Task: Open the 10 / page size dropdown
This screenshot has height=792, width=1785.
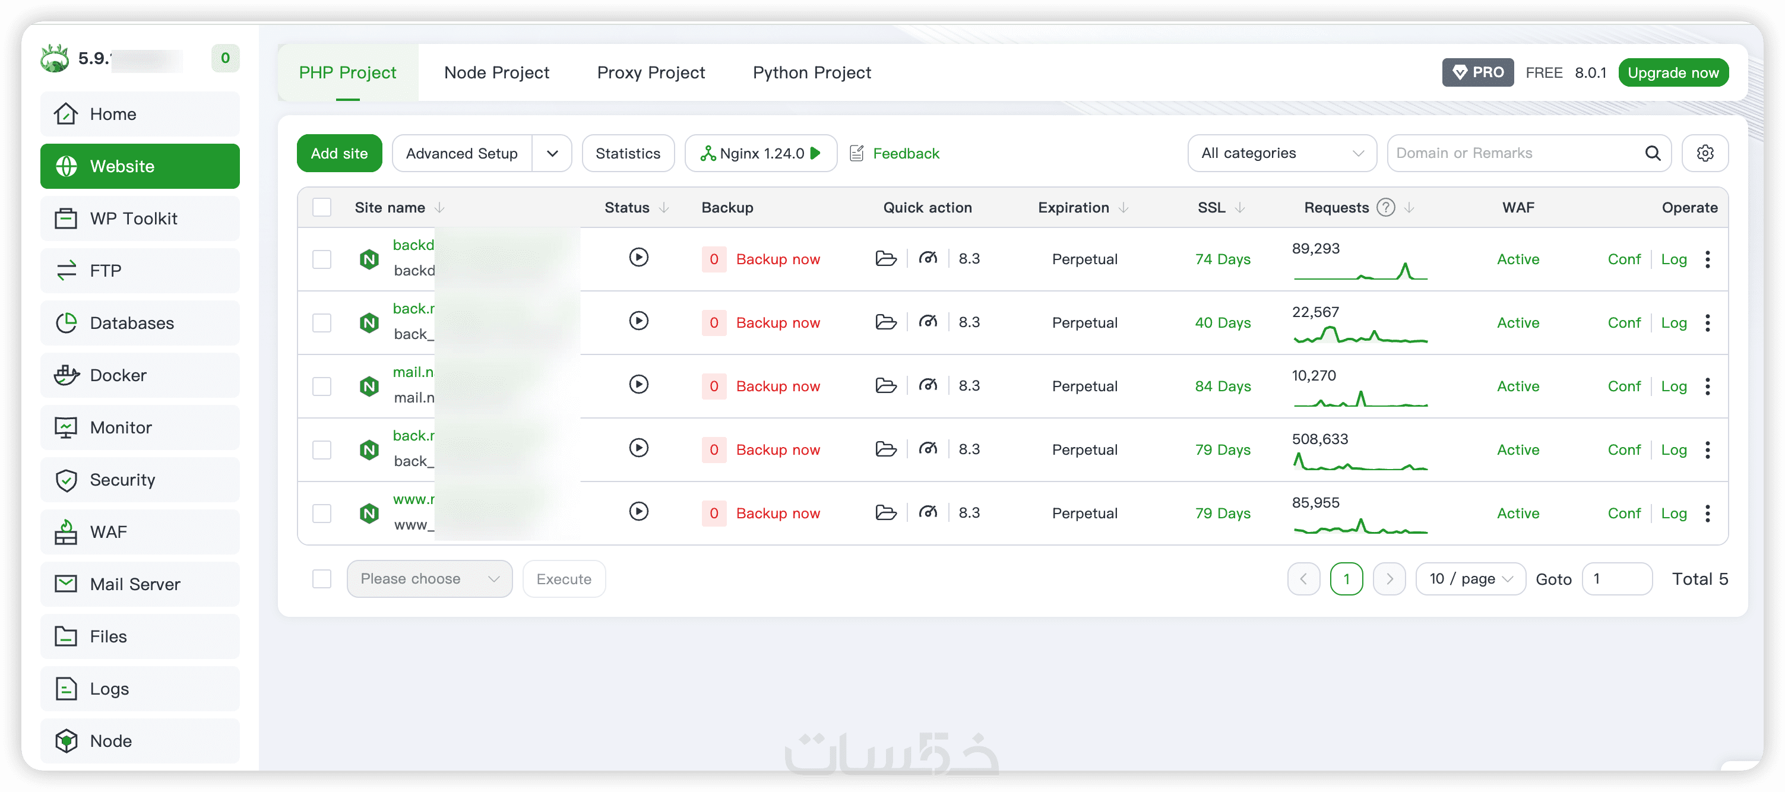Action: pos(1470,579)
